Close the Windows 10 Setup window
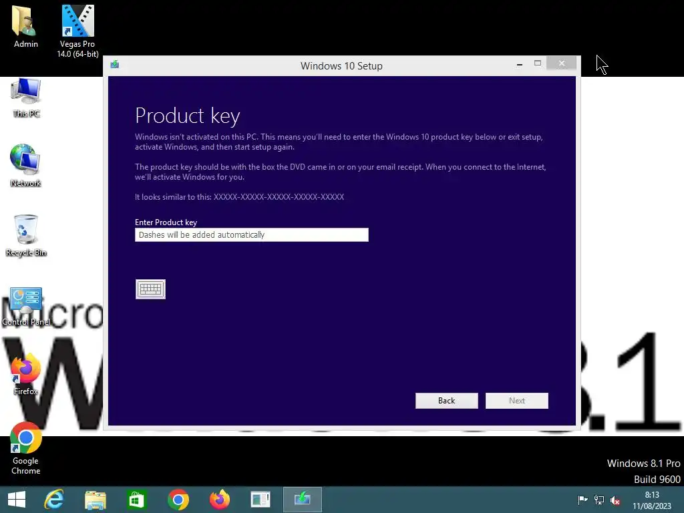Viewport: 684px width, 513px height. tap(561, 63)
